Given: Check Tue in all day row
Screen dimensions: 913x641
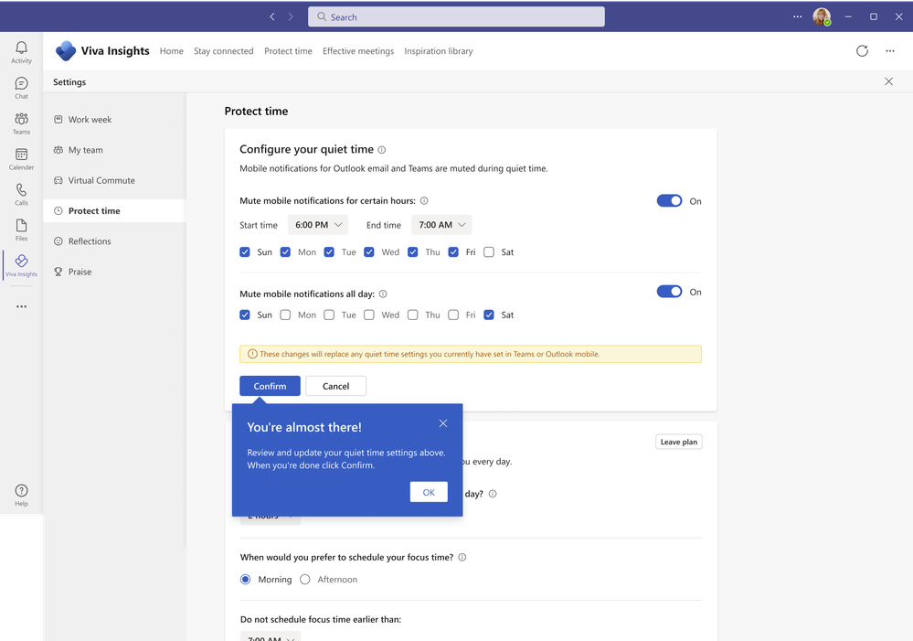Looking at the screenshot, I should tap(329, 315).
